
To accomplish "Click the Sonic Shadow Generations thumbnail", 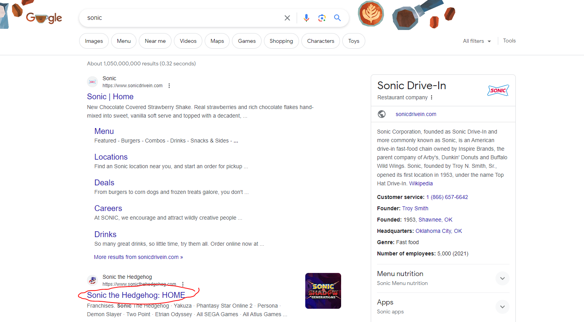I will pyautogui.click(x=323, y=291).
